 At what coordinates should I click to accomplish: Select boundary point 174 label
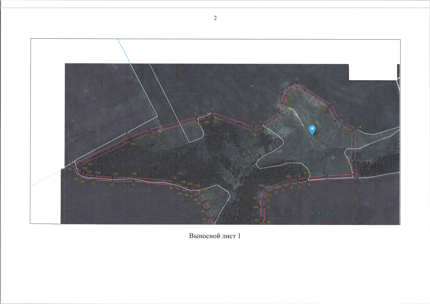point(346,162)
